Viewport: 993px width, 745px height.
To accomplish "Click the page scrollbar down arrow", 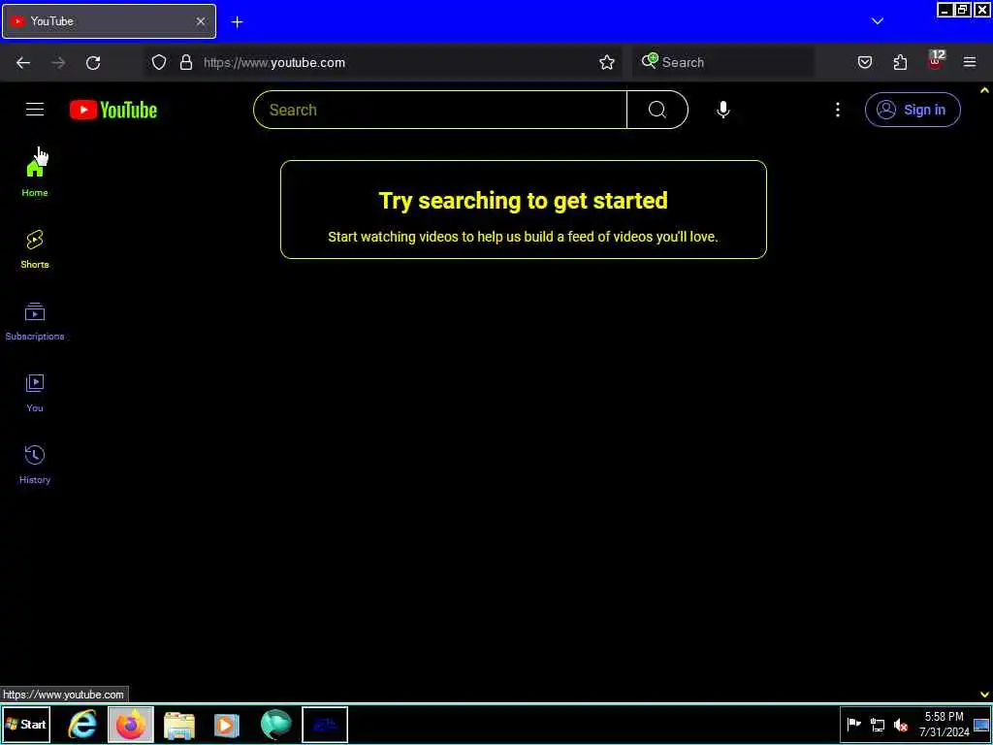I will (x=984, y=695).
